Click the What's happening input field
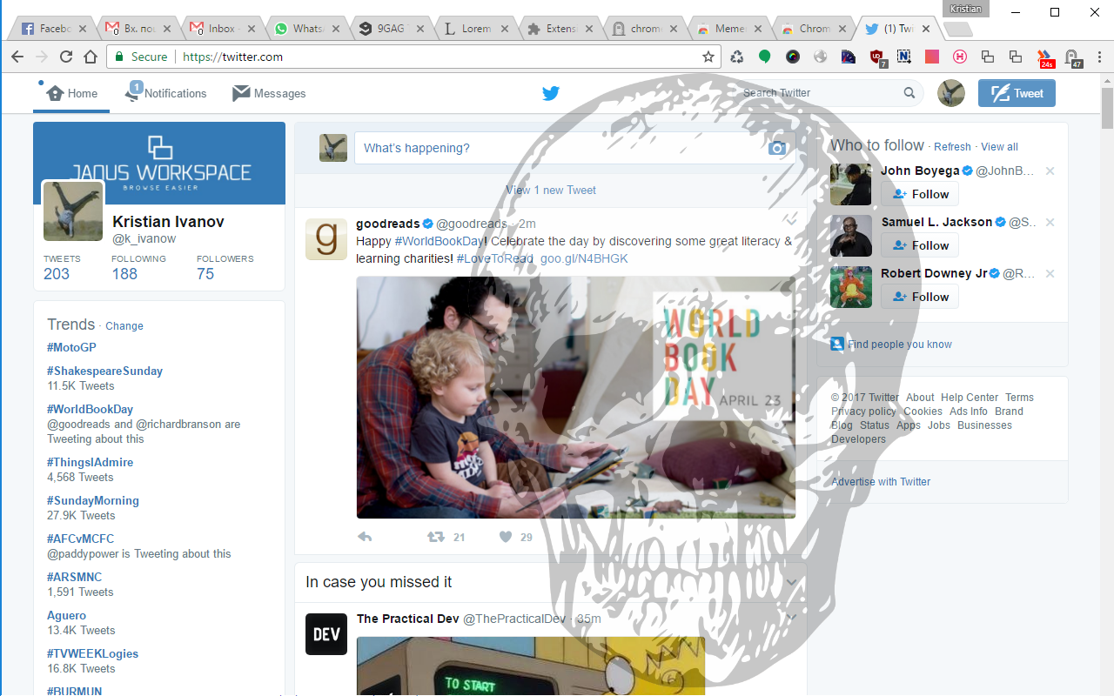Screen dimensions: 1114x696 point(522,148)
